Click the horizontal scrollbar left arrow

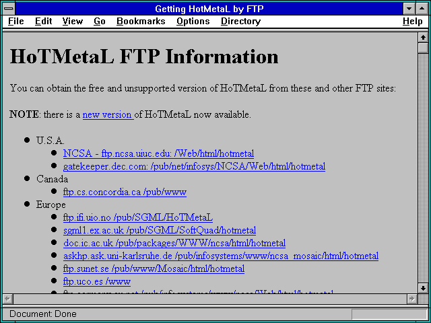click(8, 299)
